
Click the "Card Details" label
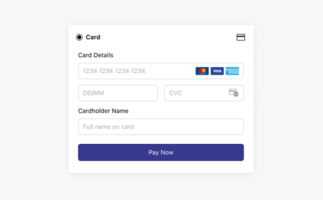(96, 55)
